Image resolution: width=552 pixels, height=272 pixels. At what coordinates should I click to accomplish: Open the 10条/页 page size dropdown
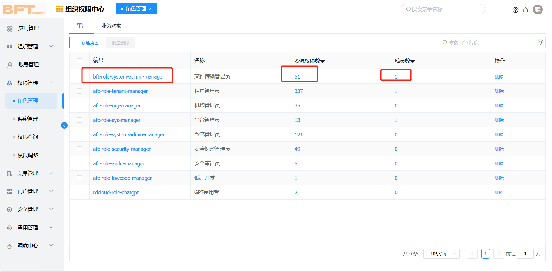(441, 253)
